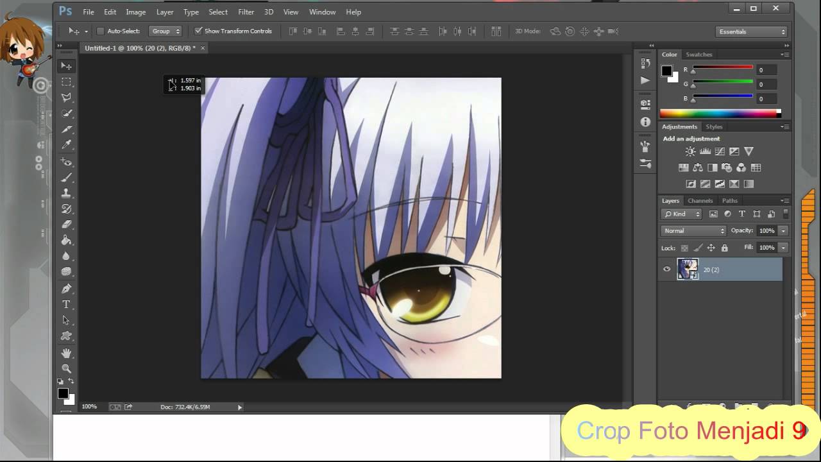Reset default foreground and background colors
Screen dimensions: 821x462
pos(60,382)
